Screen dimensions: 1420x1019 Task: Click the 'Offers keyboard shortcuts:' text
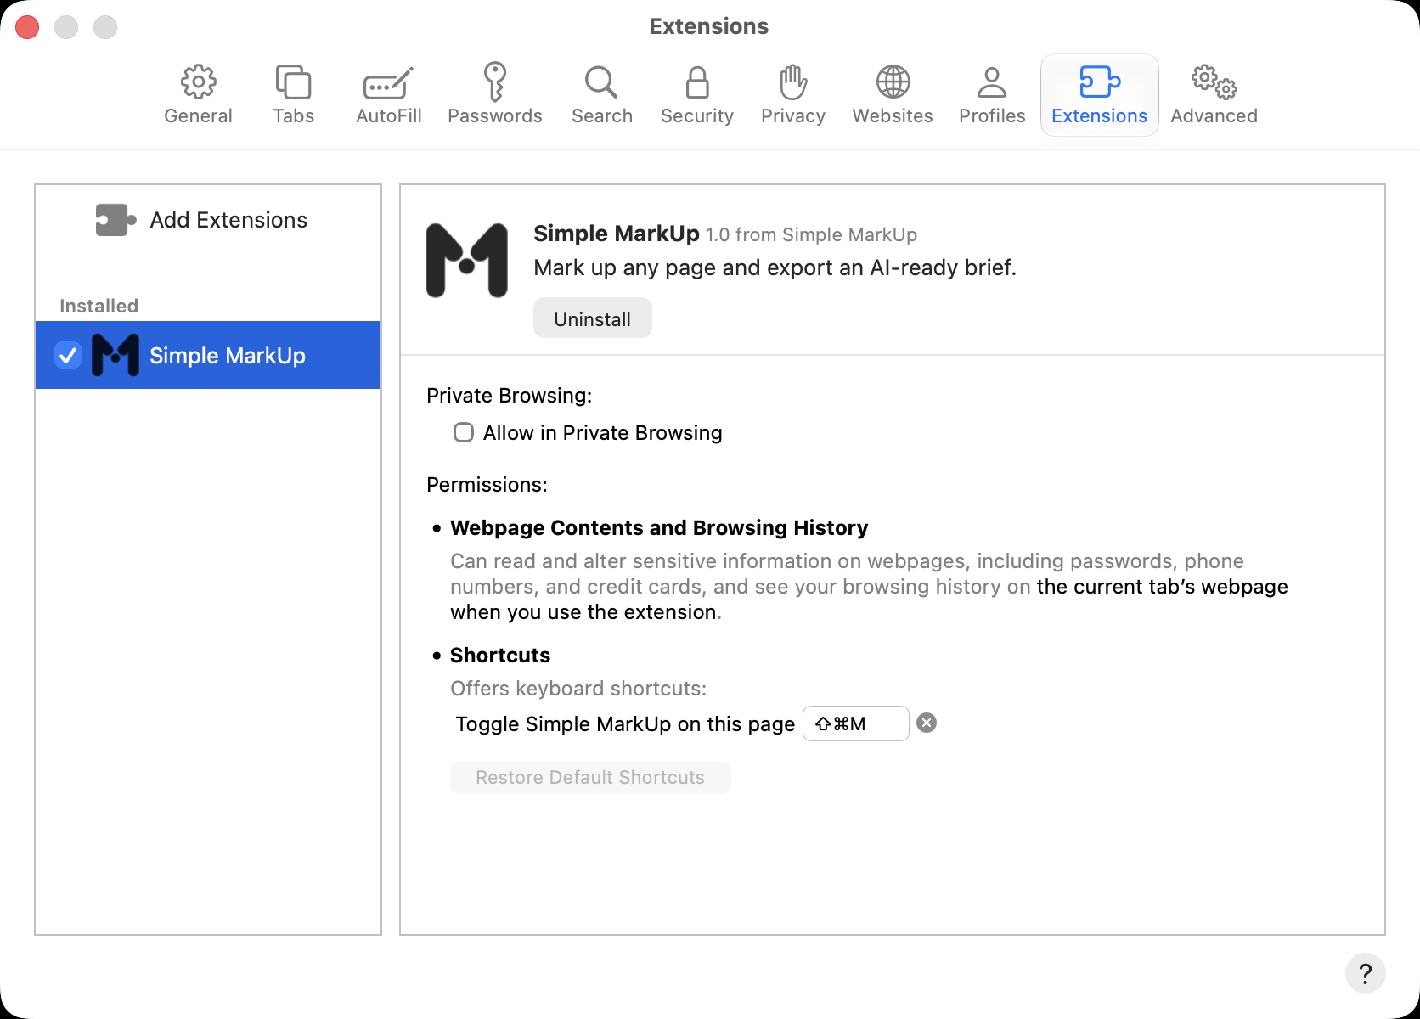[x=578, y=689]
